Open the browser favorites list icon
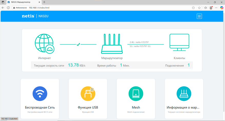 click(206, 8)
